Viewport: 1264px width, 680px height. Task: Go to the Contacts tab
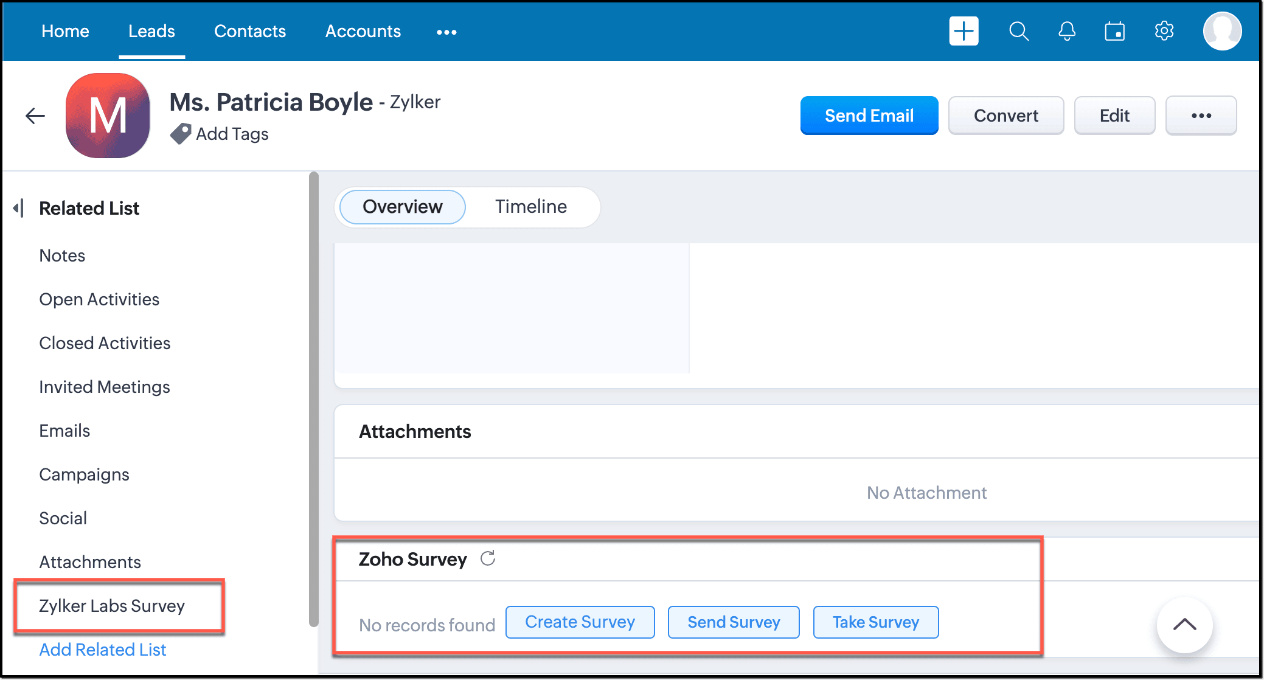coord(250,31)
